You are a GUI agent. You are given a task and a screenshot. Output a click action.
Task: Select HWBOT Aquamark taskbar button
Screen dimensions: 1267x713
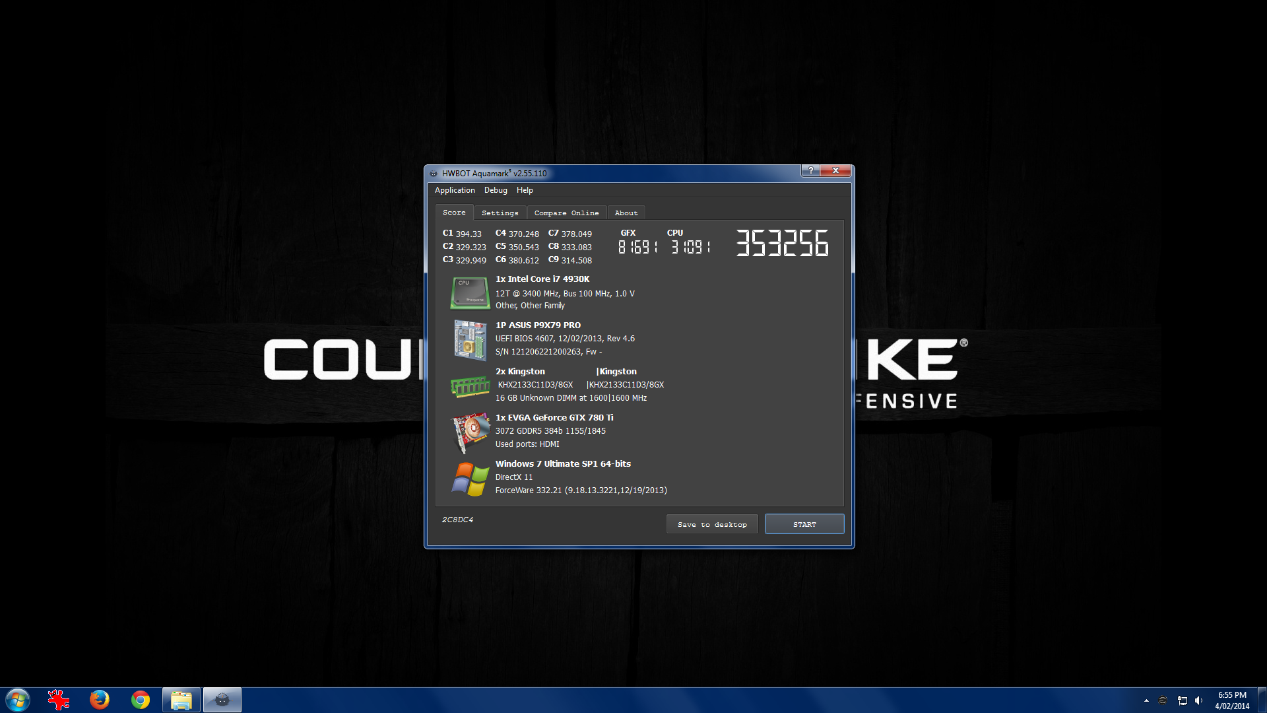coord(222,700)
